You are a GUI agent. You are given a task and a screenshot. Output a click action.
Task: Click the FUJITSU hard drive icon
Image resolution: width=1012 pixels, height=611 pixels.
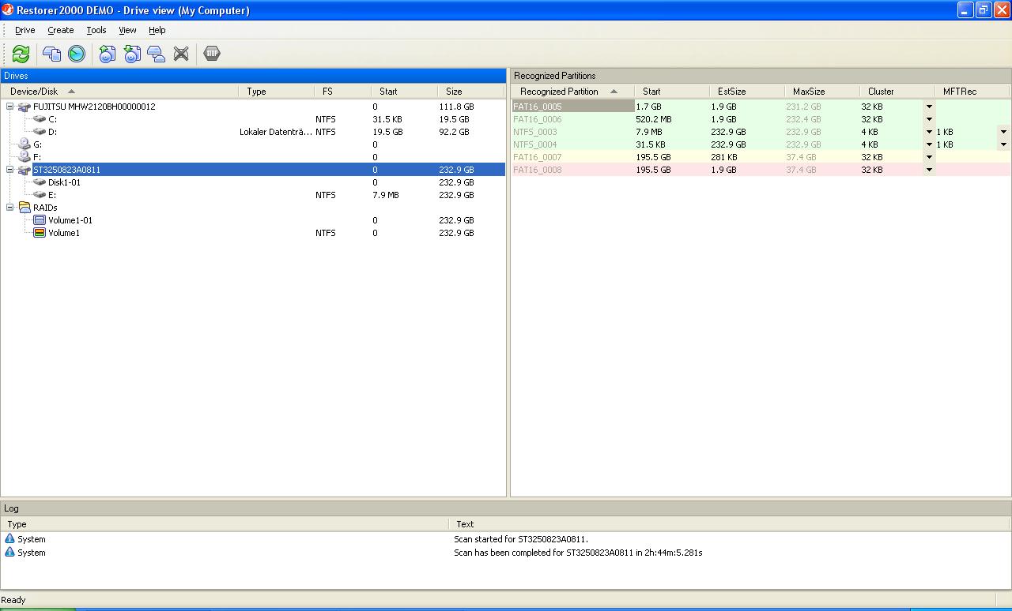(x=25, y=107)
